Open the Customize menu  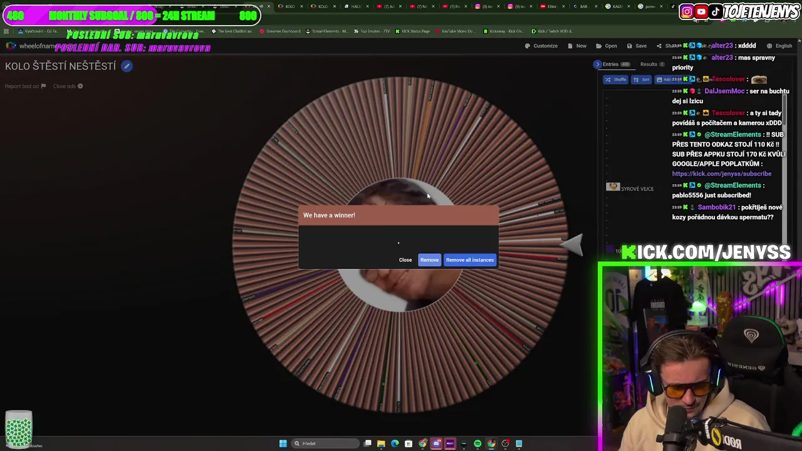pos(541,46)
